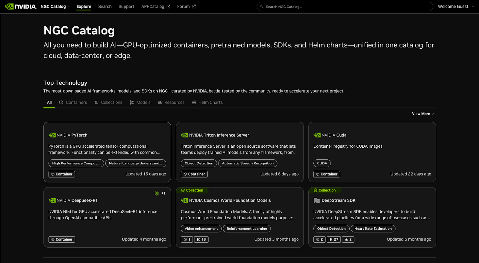479x263 pixels.
Task: Open the NGC Catalog dropdown menu
Action: (x=55, y=7)
